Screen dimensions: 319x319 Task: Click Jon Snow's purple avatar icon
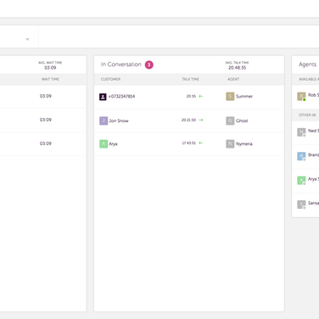(104, 120)
